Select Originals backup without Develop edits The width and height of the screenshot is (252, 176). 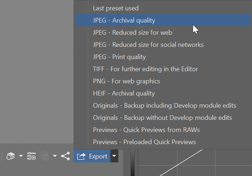tap(163, 118)
